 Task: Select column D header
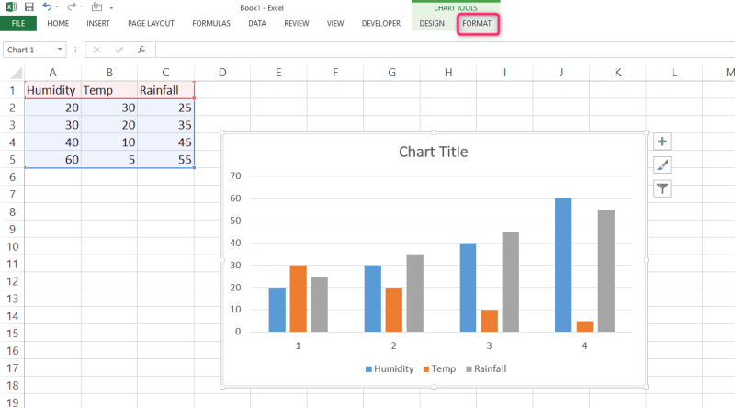[222, 73]
